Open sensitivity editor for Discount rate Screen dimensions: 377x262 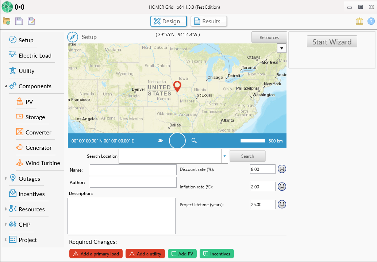(x=282, y=169)
